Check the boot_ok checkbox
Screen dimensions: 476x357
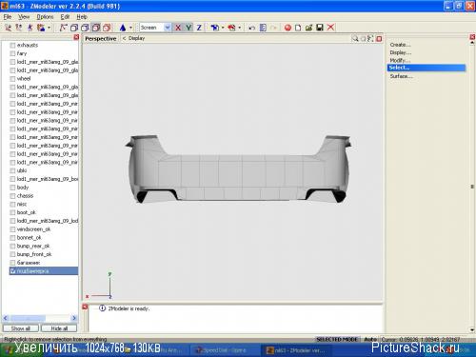(x=12, y=212)
